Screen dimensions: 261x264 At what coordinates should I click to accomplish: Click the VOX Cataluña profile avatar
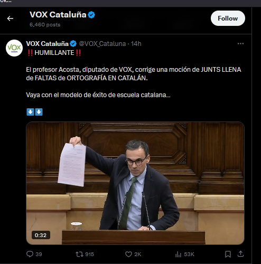pos(14,48)
